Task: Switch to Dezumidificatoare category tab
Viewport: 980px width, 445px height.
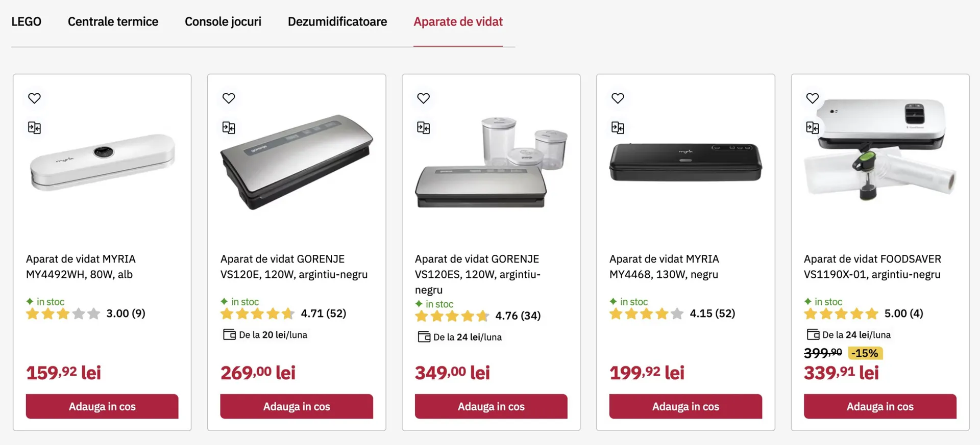Action: point(337,22)
